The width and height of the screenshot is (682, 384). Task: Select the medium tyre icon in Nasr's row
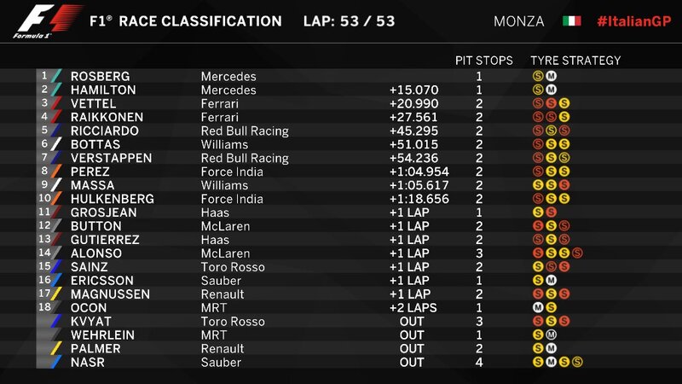(x=551, y=363)
